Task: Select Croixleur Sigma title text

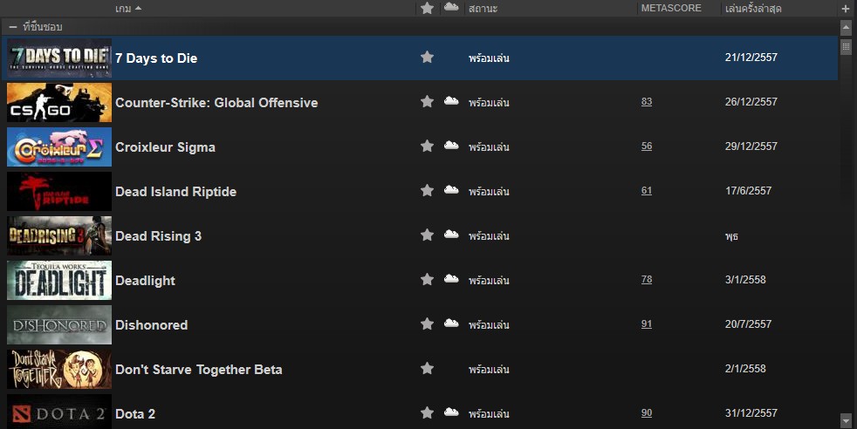Action: click(x=165, y=147)
